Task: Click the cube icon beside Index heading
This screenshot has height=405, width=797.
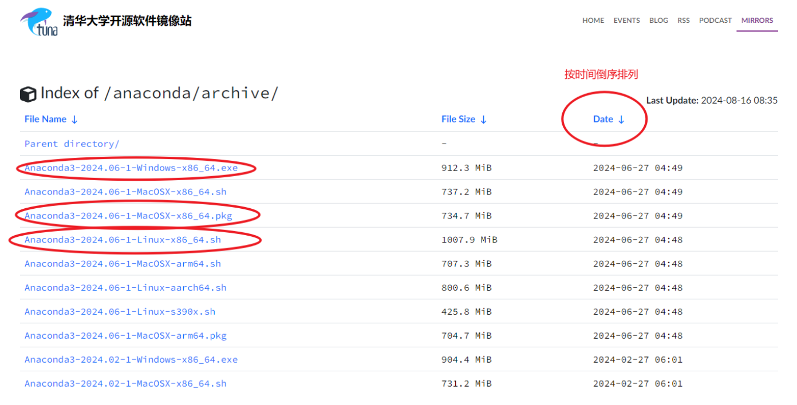Action: tap(28, 94)
